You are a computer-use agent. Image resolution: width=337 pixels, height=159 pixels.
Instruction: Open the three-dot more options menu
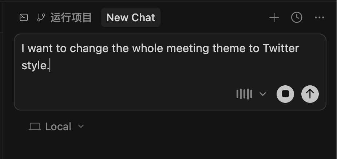click(319, 18)
